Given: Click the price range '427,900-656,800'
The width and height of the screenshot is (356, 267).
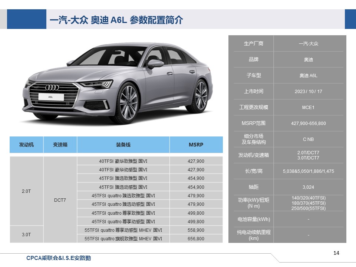Looking at the screenshot, I should coord(308,123).
